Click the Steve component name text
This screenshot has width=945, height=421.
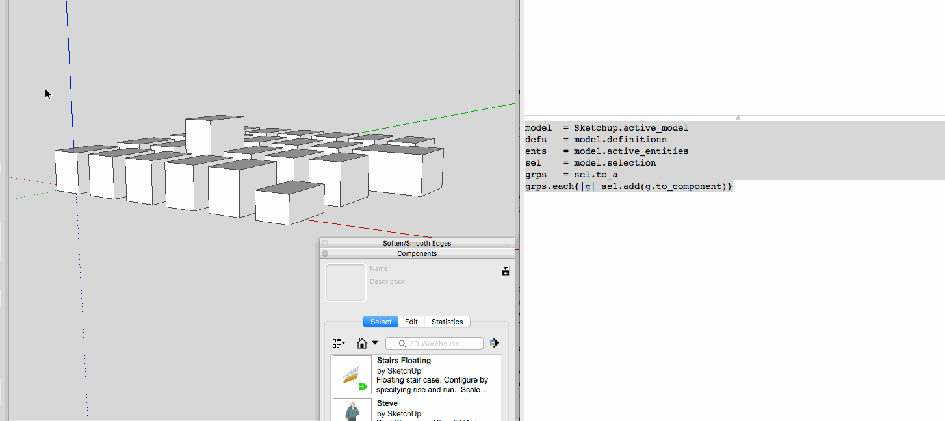point(387,403)
